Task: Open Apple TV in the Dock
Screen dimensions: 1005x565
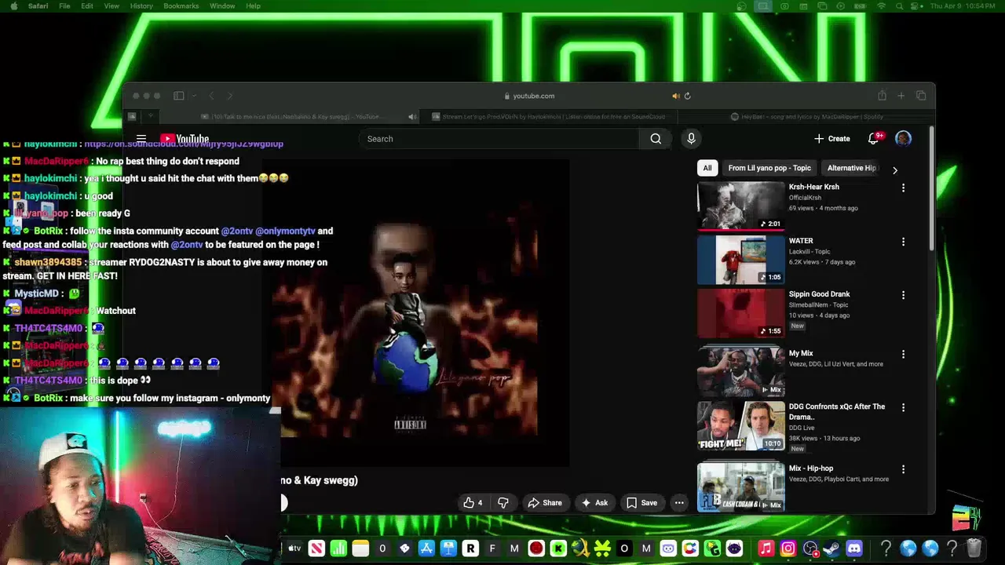Action: click(x=294, y=549)
